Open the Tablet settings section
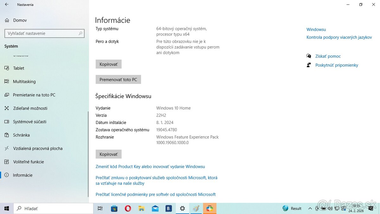The image size is (380, 214). point(19,68)
